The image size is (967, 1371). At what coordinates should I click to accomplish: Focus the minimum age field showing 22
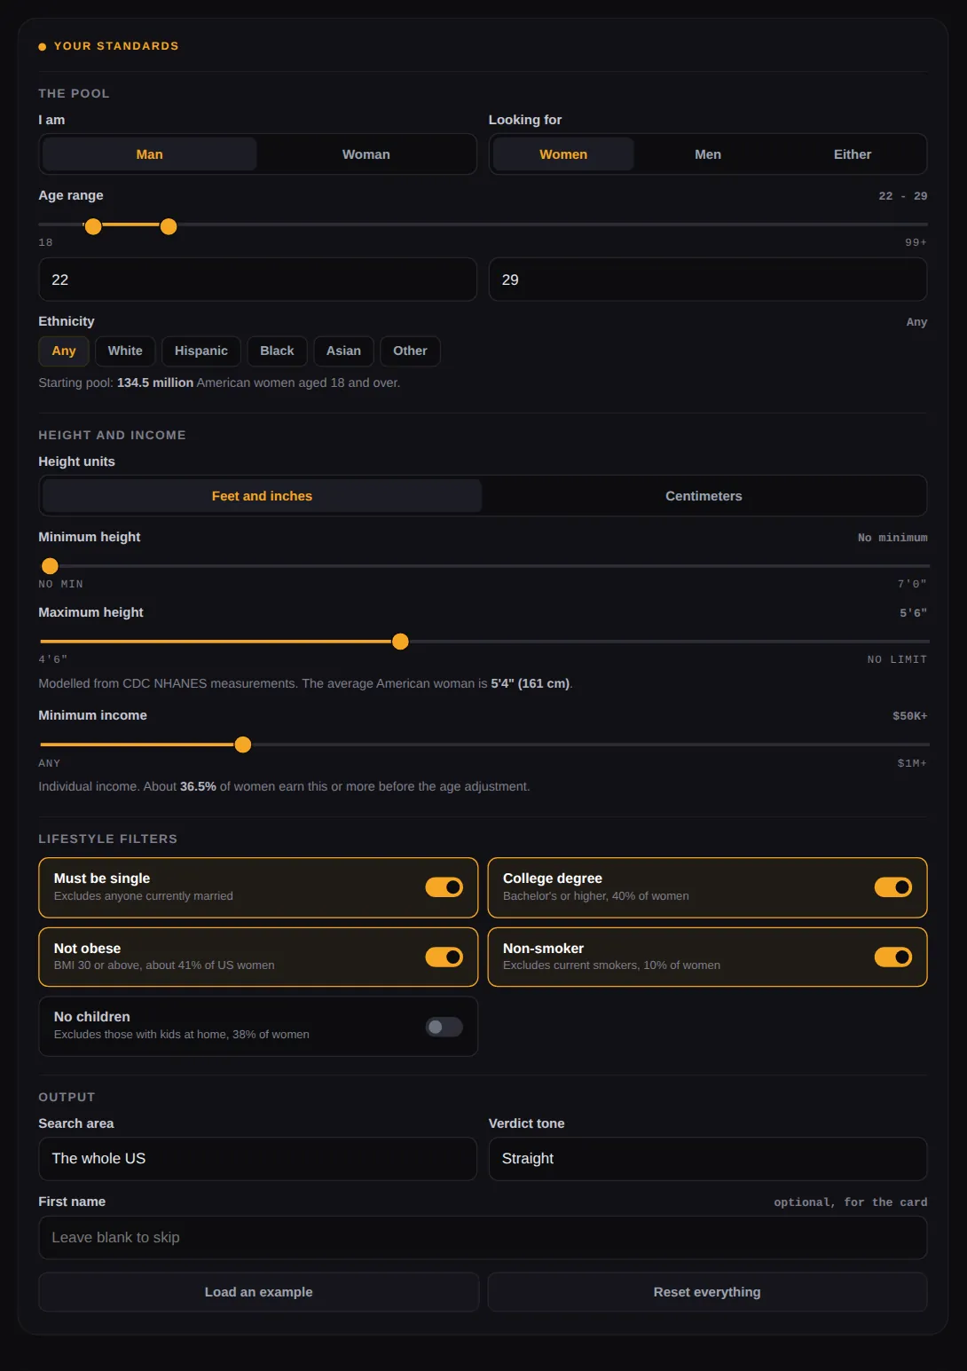tap(257, 280)
